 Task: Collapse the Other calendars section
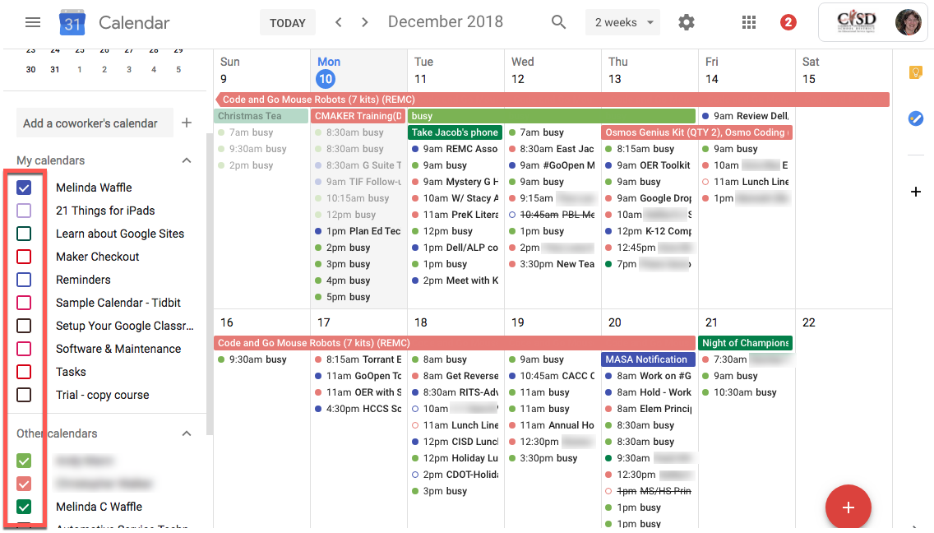[x=187, y=433]
